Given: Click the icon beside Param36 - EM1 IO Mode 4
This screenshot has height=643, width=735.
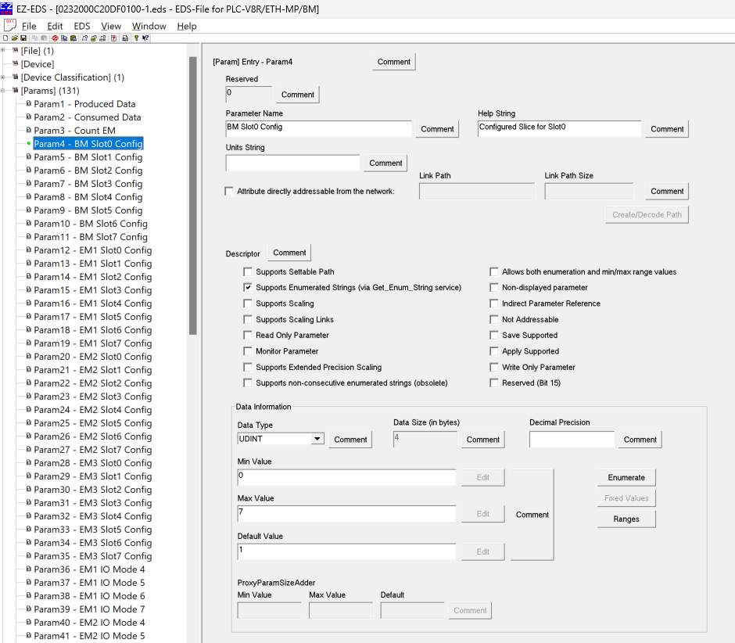Looking at the screenshot, I should 29,569.
